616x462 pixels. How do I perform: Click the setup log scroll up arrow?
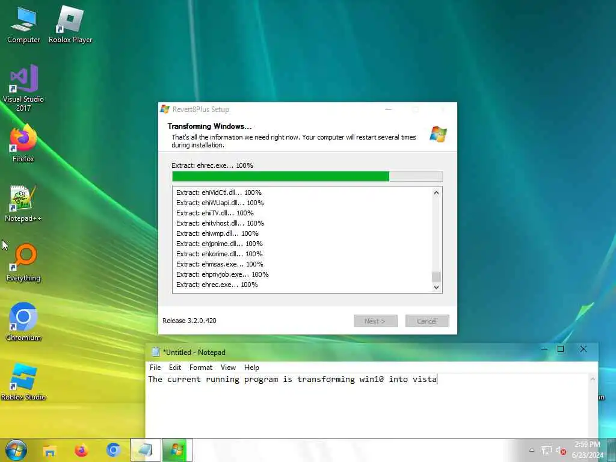point(436,193)
